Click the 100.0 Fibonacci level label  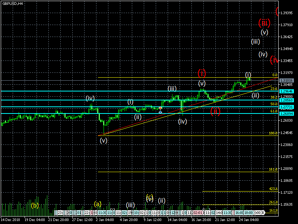coord(273,133)
